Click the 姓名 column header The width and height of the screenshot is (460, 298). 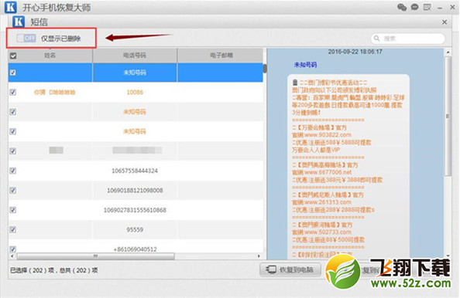(50, 56)
